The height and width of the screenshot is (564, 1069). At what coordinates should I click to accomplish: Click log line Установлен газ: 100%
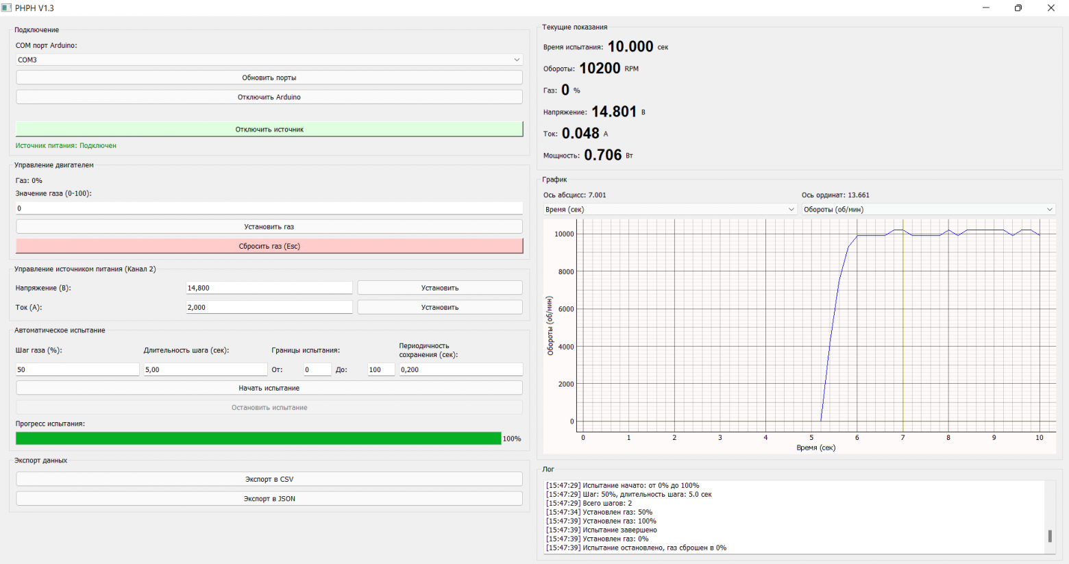click(x=601, y=521)
